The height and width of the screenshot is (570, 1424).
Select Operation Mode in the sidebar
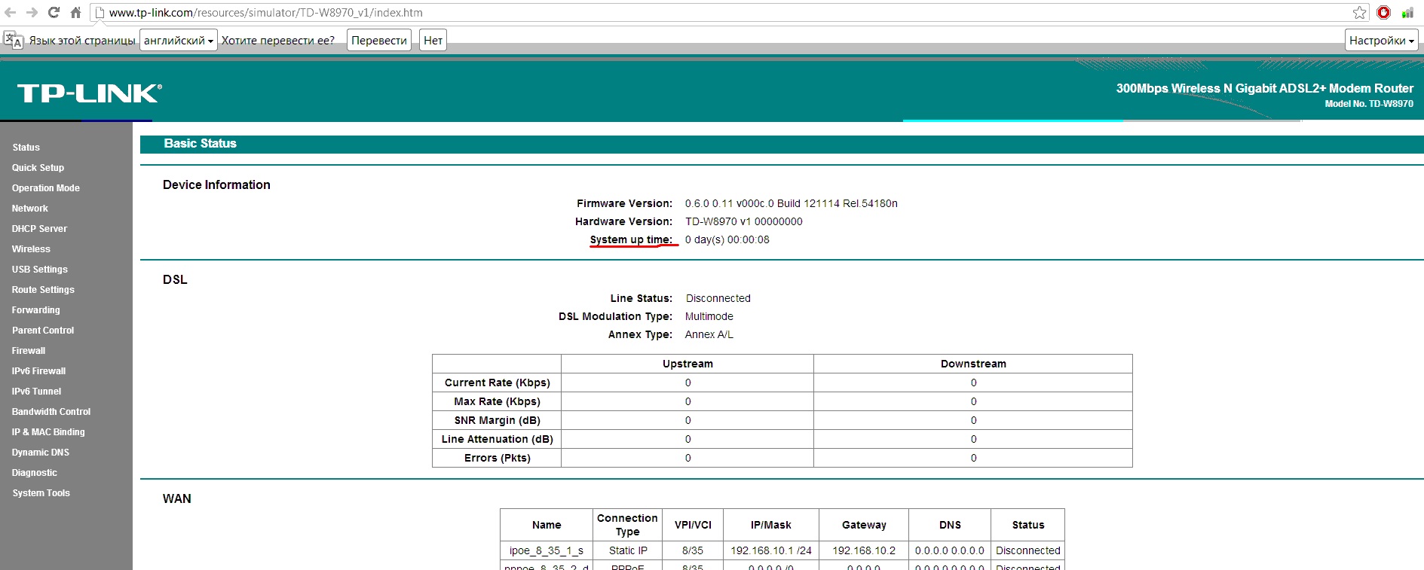click(45, 188)
